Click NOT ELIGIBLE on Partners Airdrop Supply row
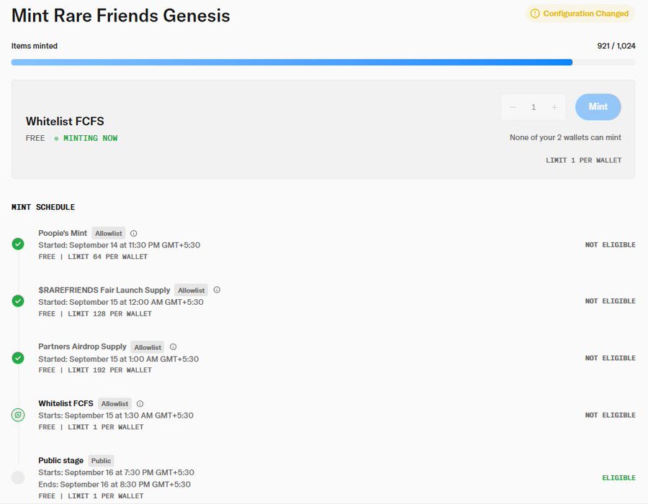 click(x=611, y=358)
